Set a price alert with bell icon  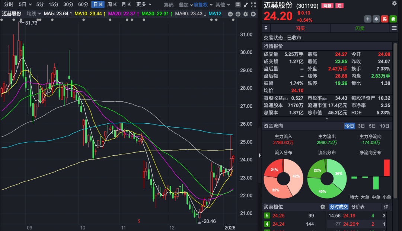click(x=376, y=19)
